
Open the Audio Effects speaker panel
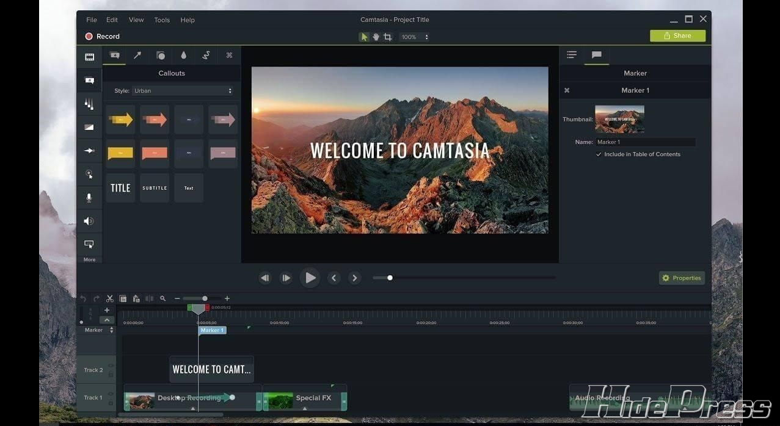tap(89, 221)
